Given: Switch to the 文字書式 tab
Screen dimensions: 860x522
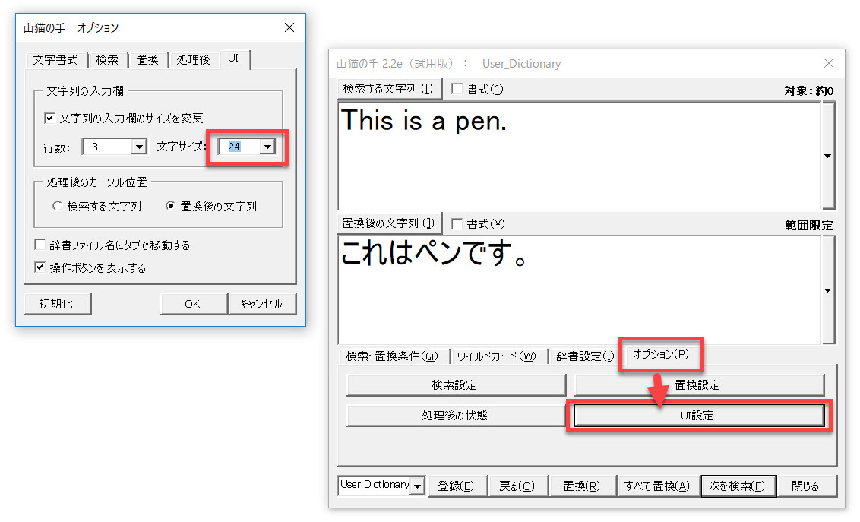Looking at the screenshot, I should pyautogui.click(x=55, y=60).
